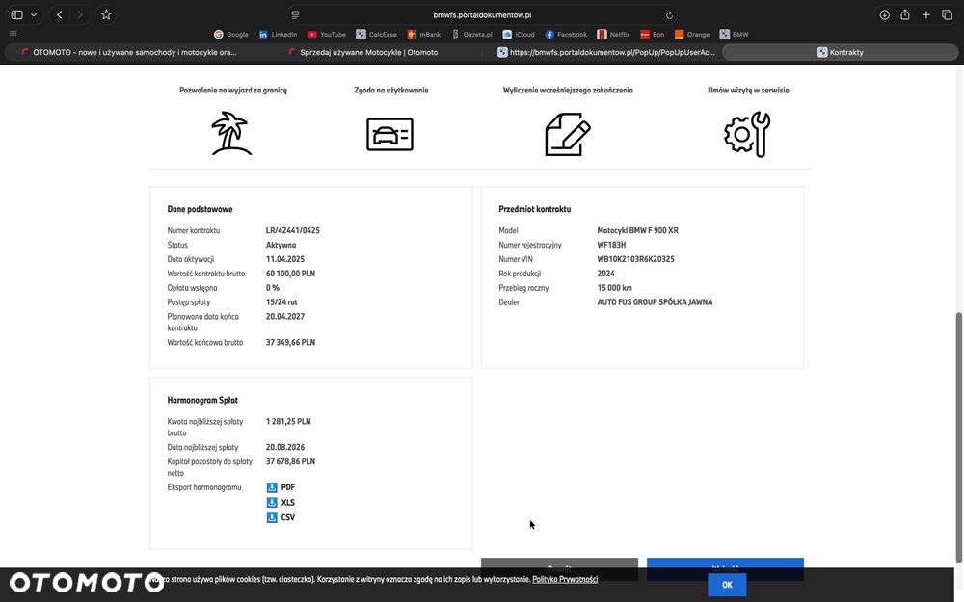This screenshot has height=602, width=964.
Task: Show the tab overview
Action: point(947,14)
